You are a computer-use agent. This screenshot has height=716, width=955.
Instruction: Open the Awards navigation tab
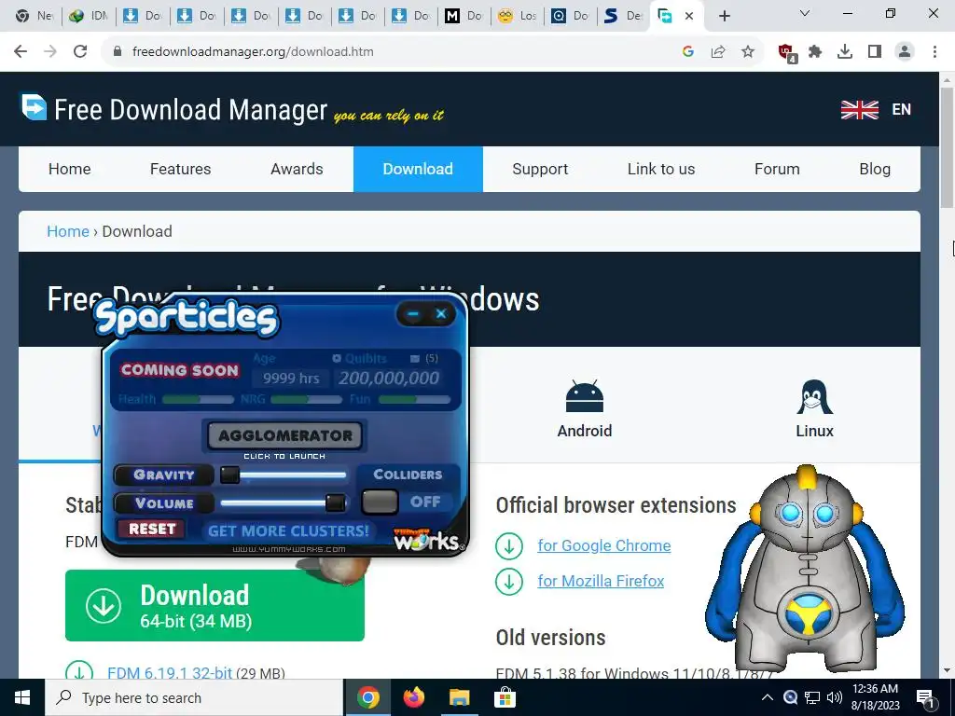point(297,169)
